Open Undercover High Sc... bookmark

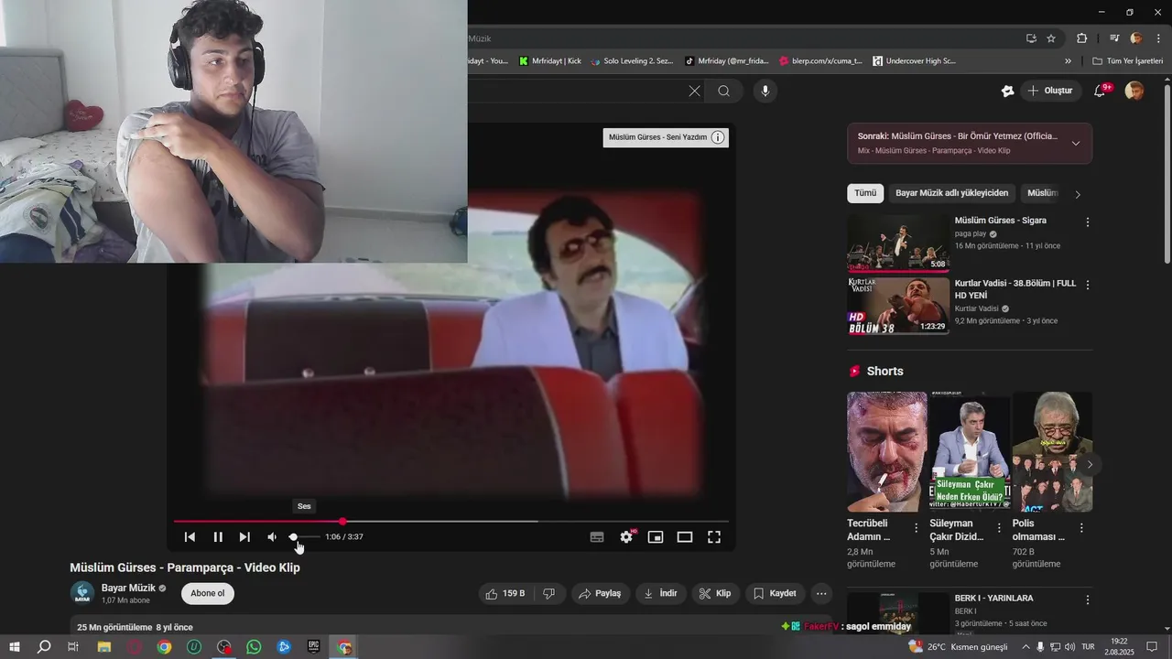[915, 61]
